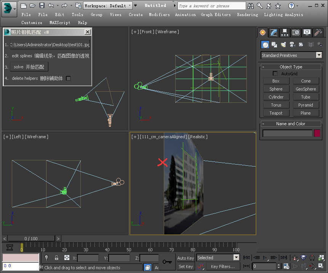Switch to the Hierarchy panel tab

[x=285, y=32]
